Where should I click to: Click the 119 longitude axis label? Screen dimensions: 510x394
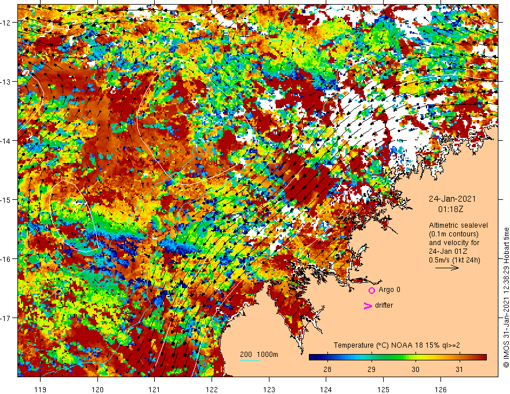point(41,389)
